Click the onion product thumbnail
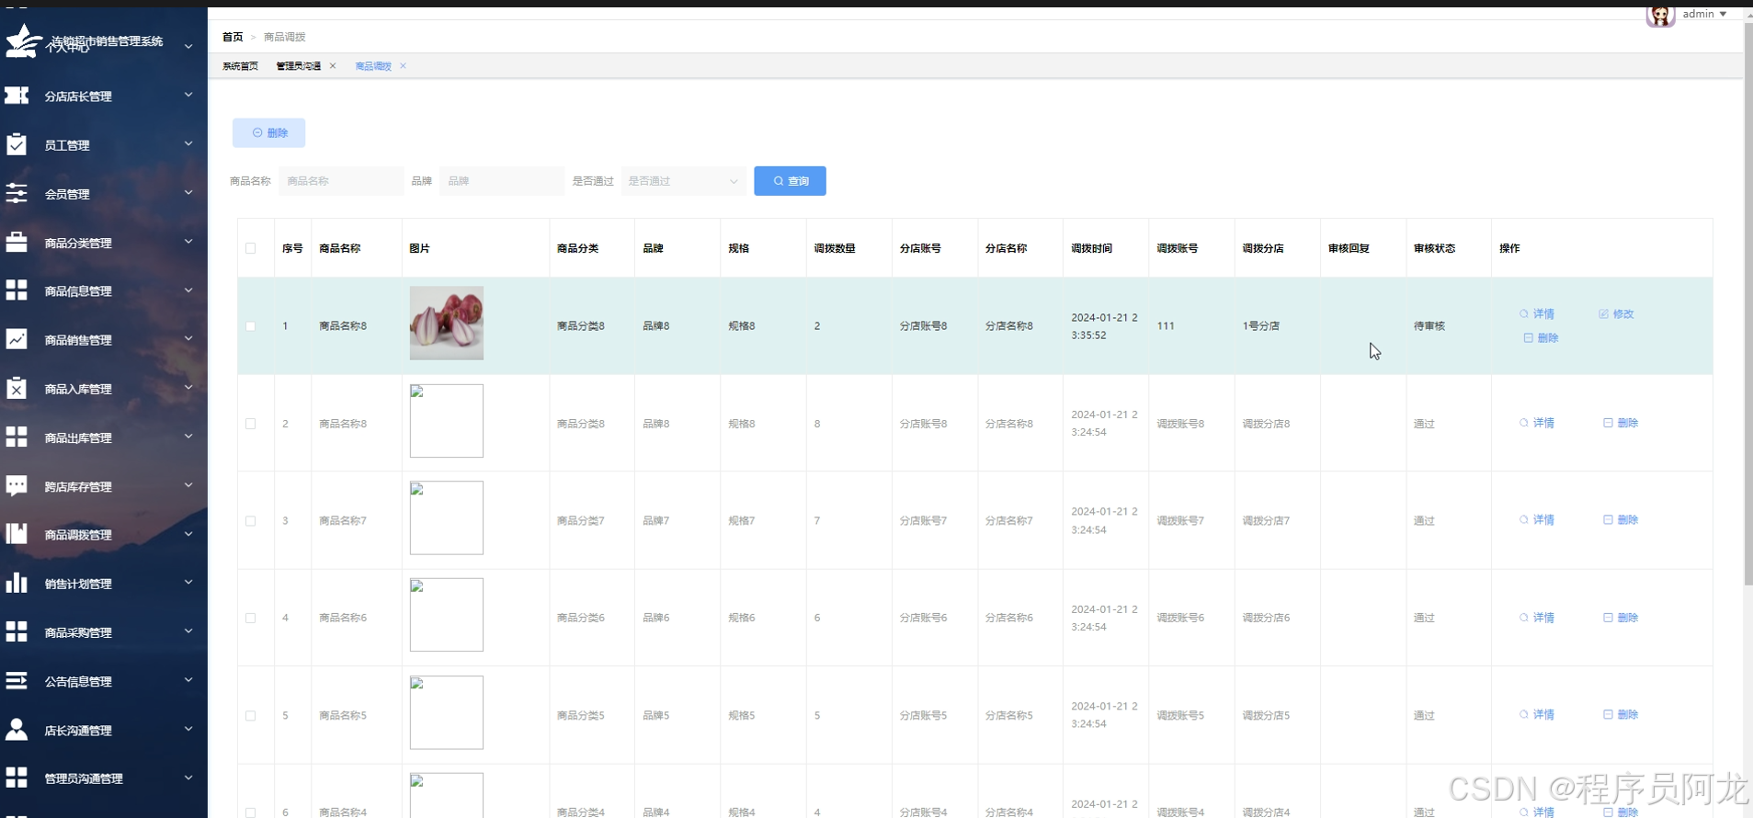The height and width of the screenshot is (818, 1753). (447, 323)
